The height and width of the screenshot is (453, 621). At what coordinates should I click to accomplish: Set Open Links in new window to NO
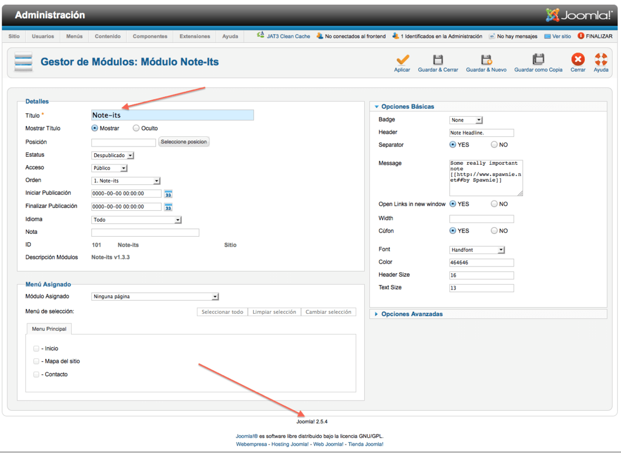tap(494, 204)
